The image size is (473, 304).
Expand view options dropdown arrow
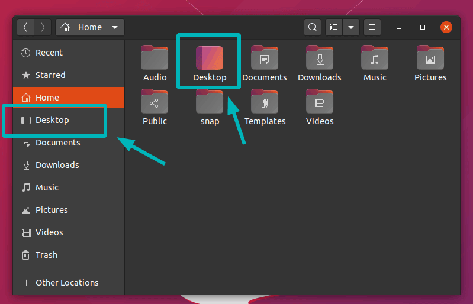point(351,27)
